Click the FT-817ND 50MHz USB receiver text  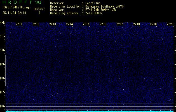(100, 10)
